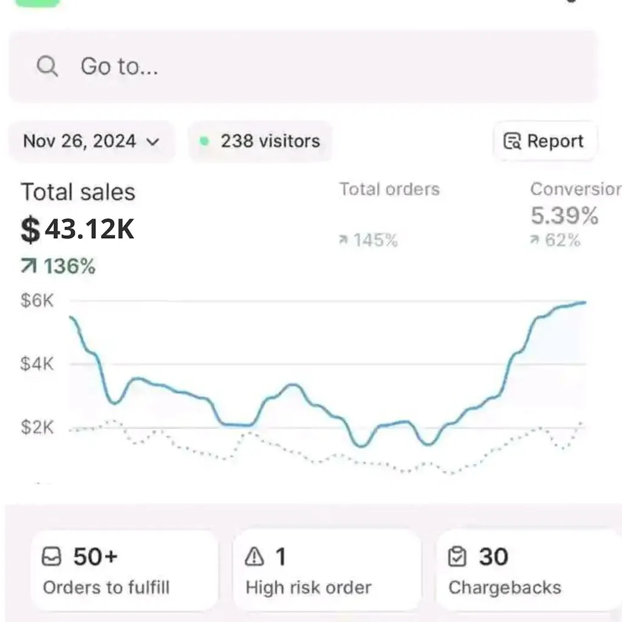Switch to the Total orders metric

389,190
